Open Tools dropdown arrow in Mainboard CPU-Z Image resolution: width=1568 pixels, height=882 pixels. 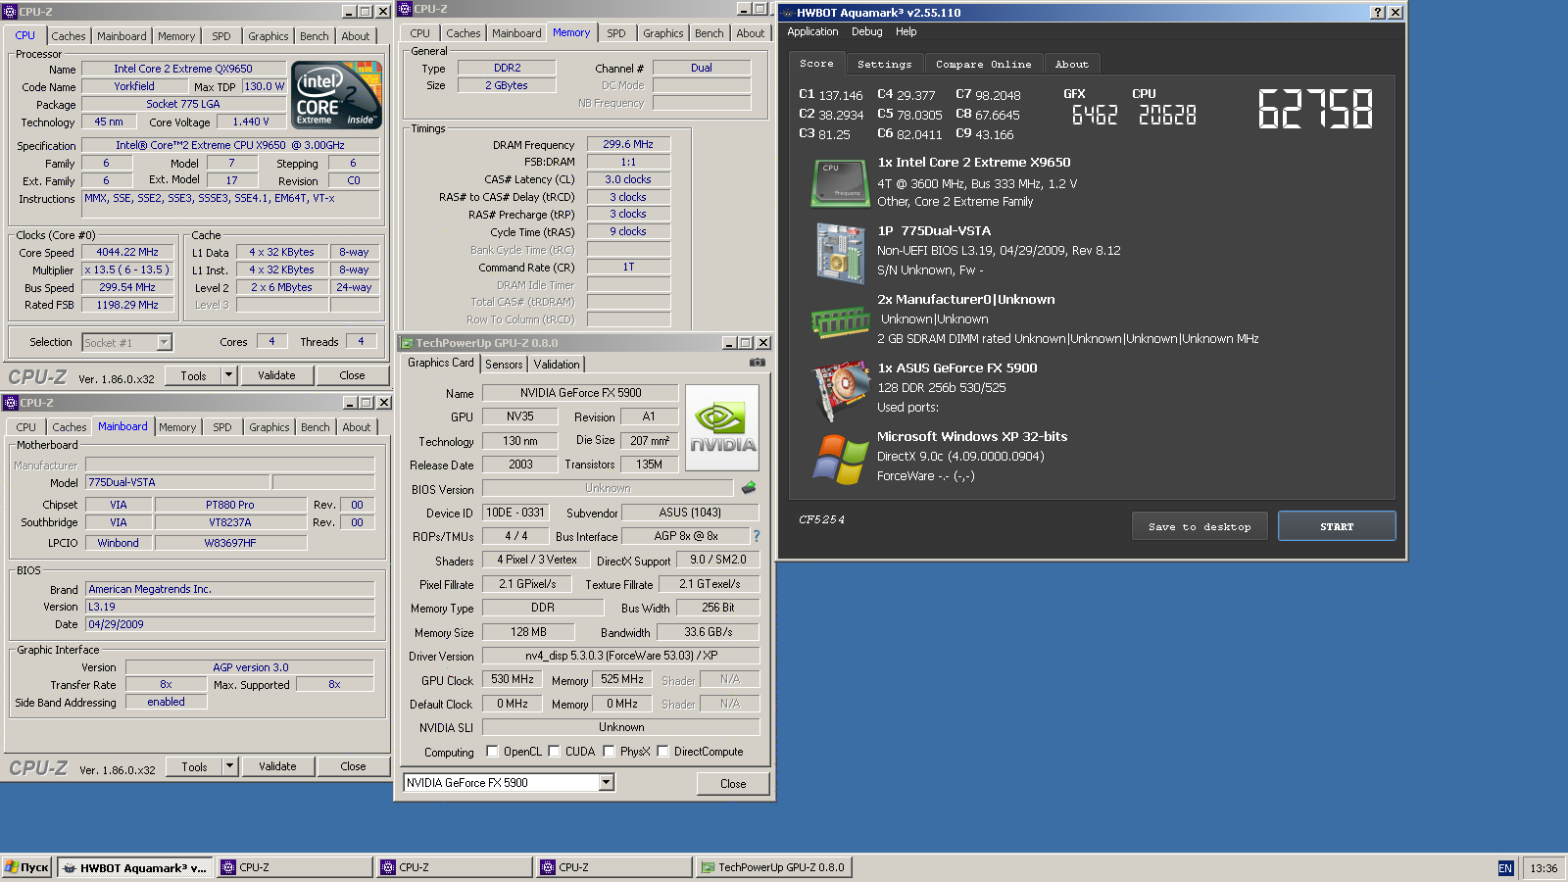click(x=229, y=766)
